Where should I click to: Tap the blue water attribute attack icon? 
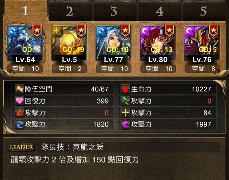tap(19, 124)
